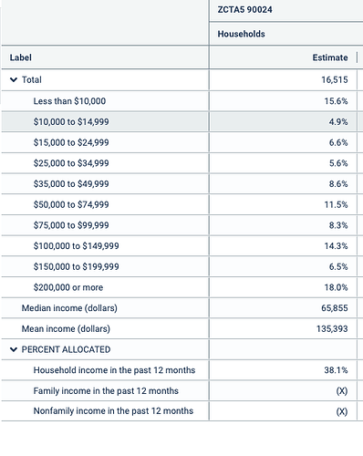363x456 pixels.
Task: Collapse the PERCENT ALLOCATED section chevron
Action: click(x=14, y=349)
